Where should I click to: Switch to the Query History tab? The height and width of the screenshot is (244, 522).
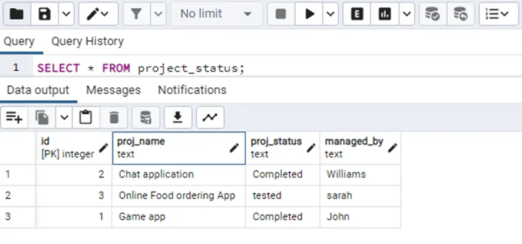pos(87,41)
